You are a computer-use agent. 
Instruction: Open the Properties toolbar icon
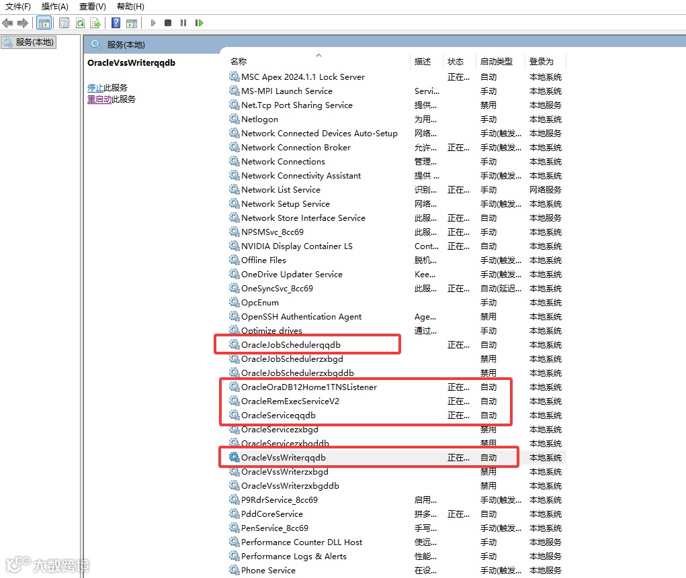click(64, 23)
